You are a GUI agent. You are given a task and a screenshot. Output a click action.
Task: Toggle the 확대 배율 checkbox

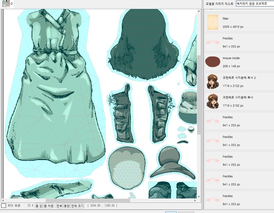(3, 206)
